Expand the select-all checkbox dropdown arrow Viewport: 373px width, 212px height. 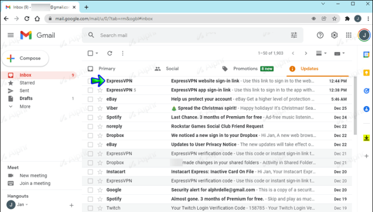point(97,54)
